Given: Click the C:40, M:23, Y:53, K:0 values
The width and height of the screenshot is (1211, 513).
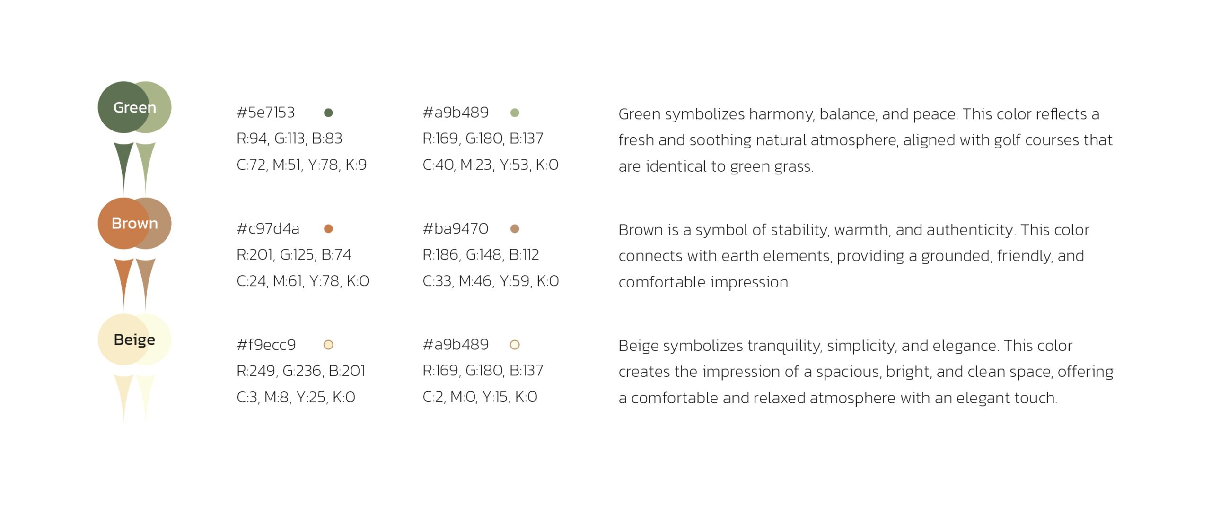Looking at the screenshot, I should click(x=491, y=165).
